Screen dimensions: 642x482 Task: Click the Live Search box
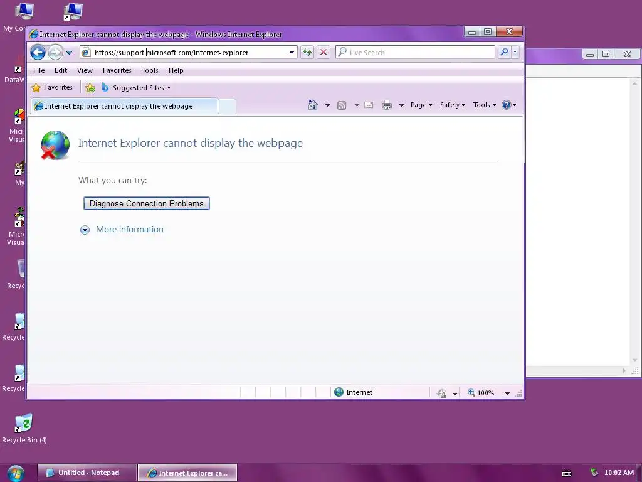(415, 53)
